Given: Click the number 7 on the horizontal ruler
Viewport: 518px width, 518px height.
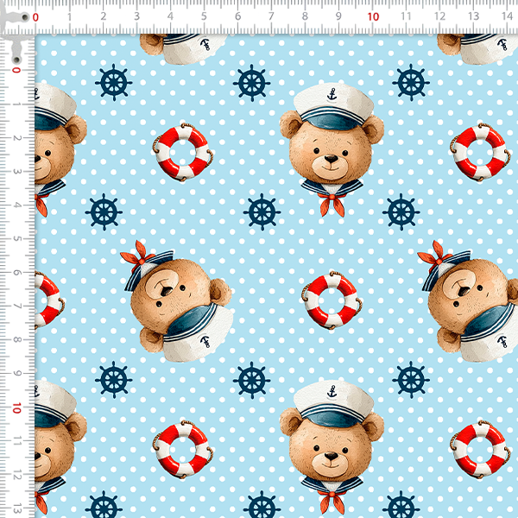Looking at the screenshot, I should [x=271, y=16].
